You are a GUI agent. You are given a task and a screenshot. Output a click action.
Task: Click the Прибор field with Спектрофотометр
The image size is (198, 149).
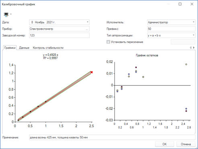59,29
